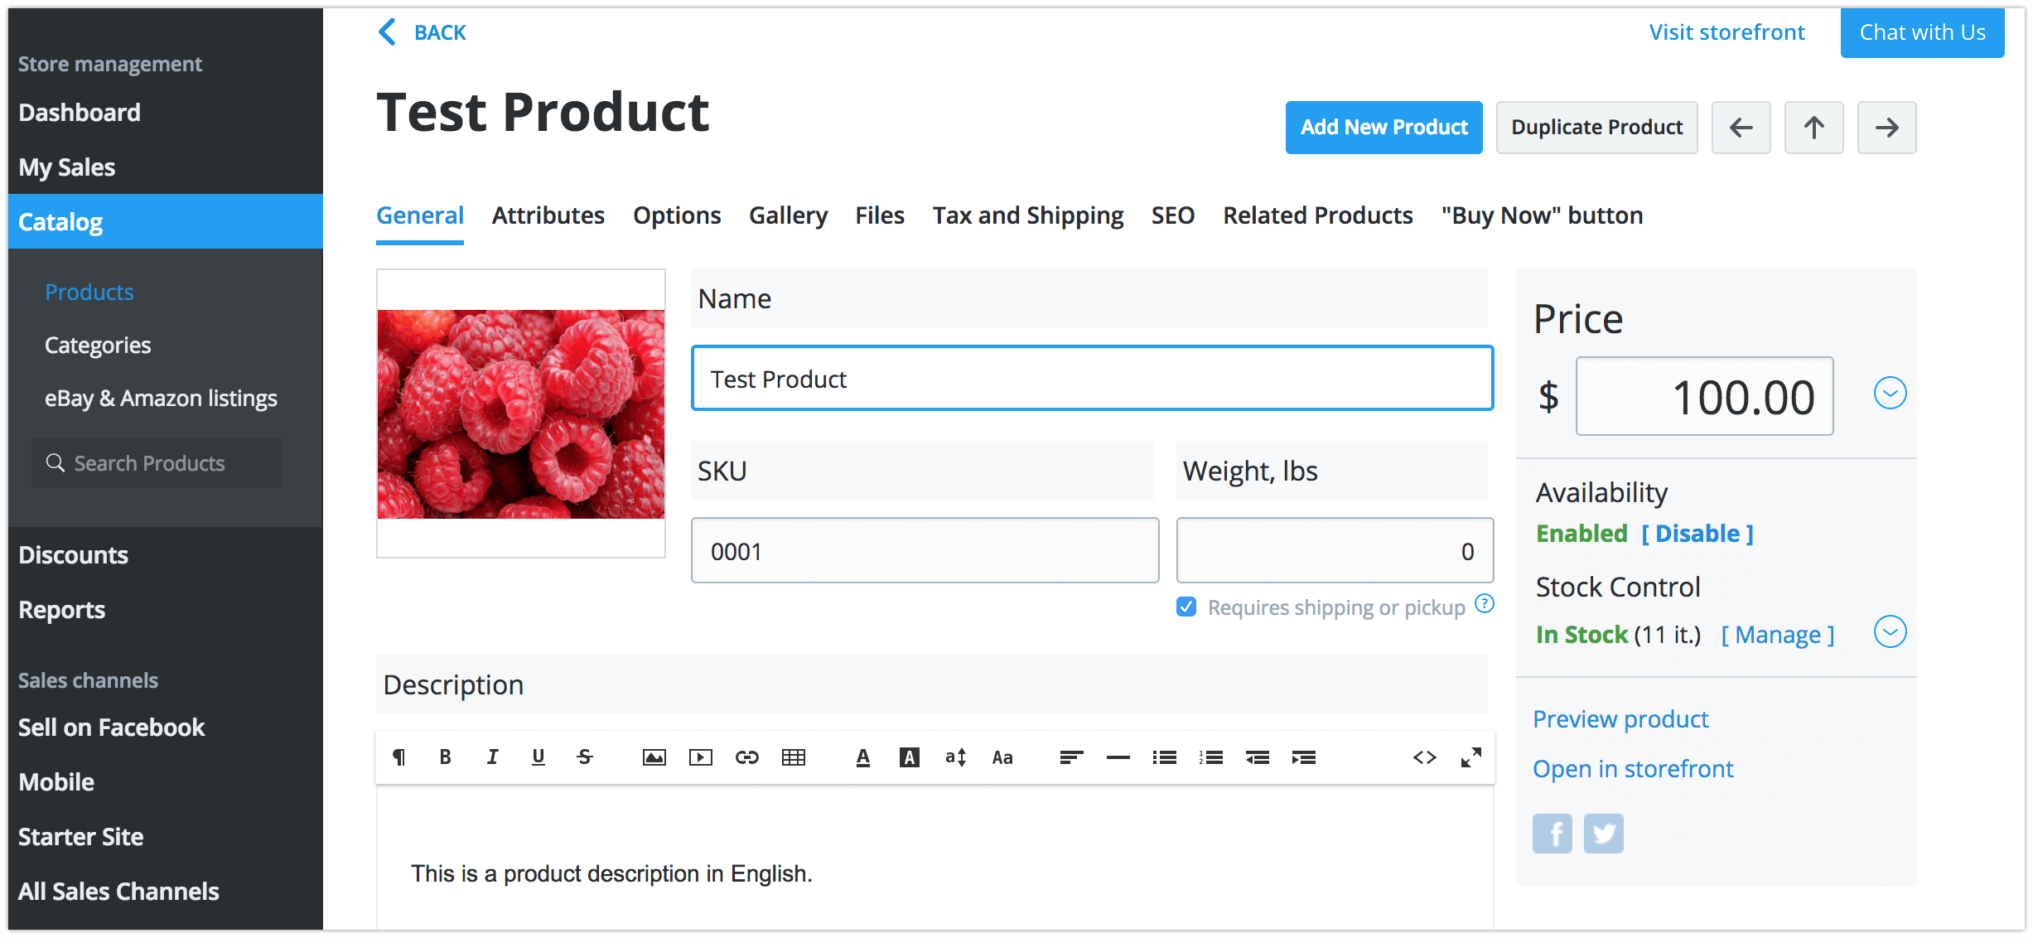Insert a table with toolbar icon
This screenshot has width=2033, height=938.
pos(793,757)
